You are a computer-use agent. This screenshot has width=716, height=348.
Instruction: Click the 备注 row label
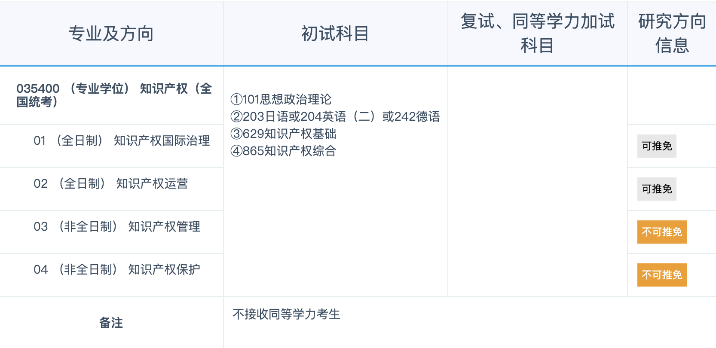pos(111,323)
